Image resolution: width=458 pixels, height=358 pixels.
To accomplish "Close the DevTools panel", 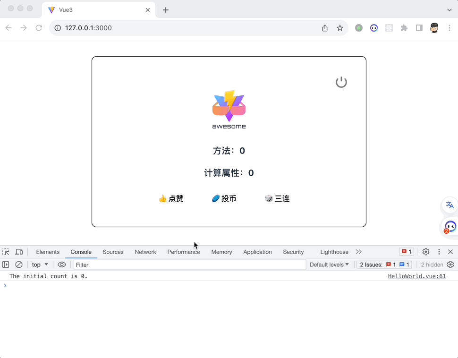I will [x=450, y=252].
